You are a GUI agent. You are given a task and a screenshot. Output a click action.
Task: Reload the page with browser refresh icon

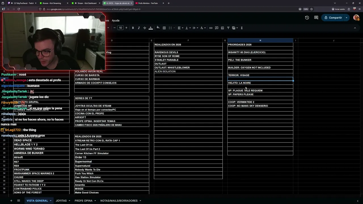click(x=19, y=9)
